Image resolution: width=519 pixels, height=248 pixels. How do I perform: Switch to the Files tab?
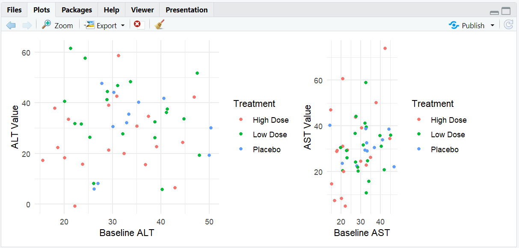(14, 10)
